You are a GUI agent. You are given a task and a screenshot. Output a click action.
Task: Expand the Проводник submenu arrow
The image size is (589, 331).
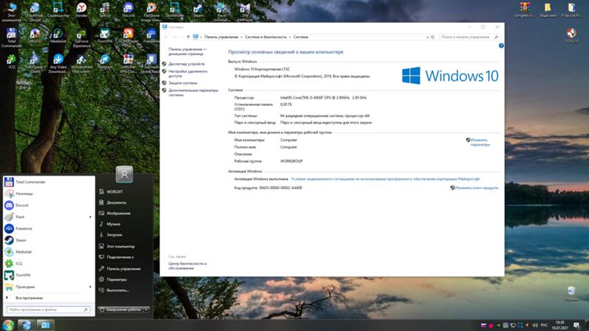[90, 287]
